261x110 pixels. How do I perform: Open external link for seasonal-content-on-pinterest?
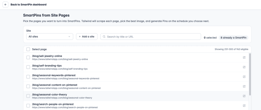click(244, 86)
